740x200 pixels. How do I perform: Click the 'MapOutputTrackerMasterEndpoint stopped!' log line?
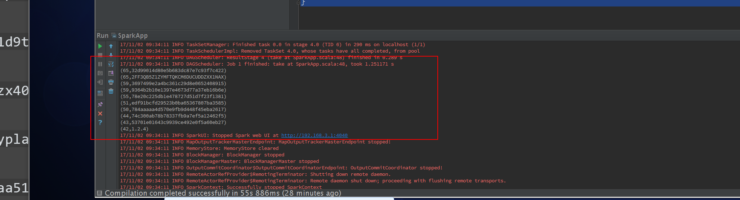[255, 142]
